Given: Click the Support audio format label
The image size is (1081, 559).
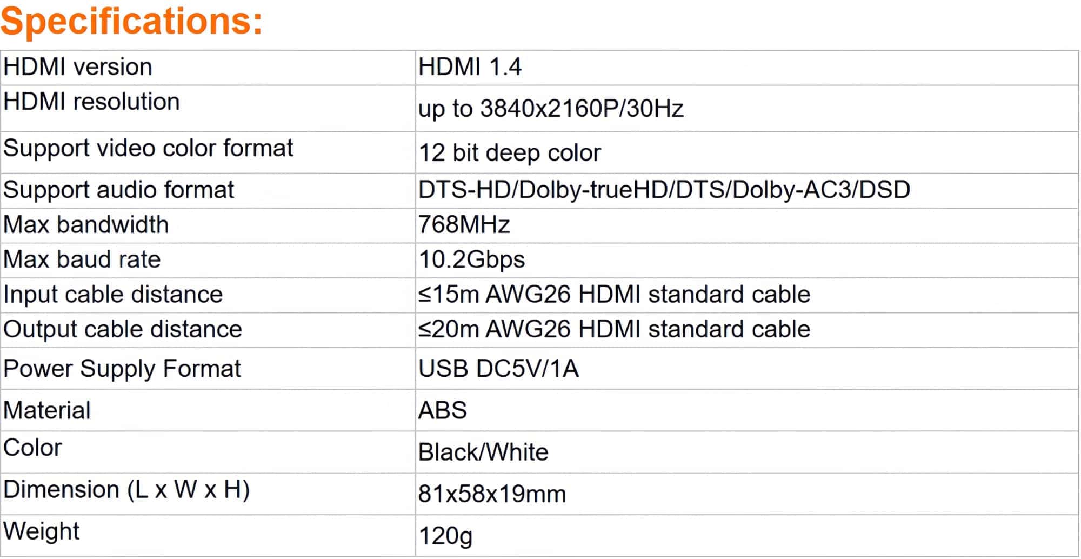Looking at the screenshot, I should tap(118, 190).
